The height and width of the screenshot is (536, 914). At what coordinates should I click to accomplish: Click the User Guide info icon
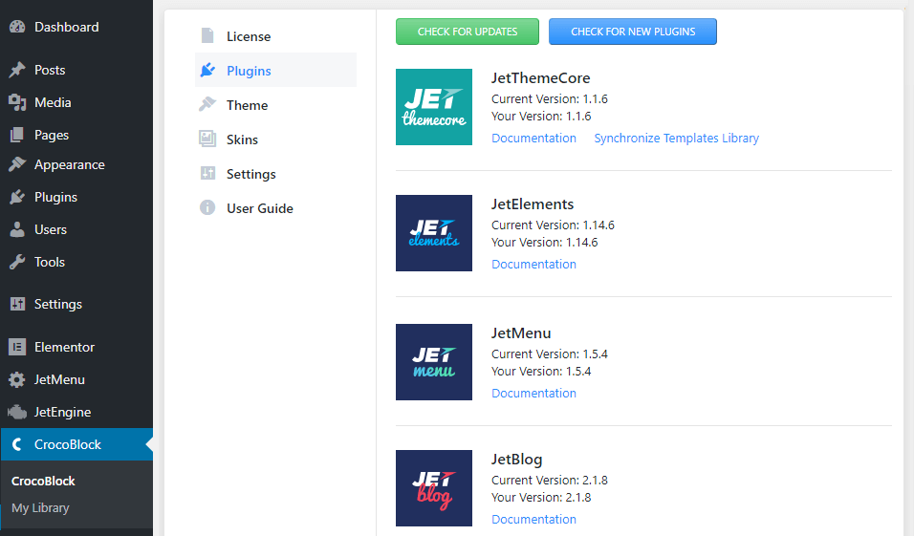coord(207,208)
